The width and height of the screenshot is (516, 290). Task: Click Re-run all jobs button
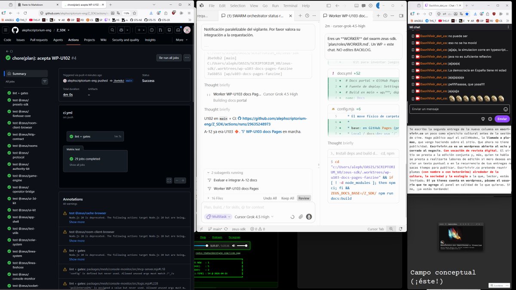click(x=169, y=58)
